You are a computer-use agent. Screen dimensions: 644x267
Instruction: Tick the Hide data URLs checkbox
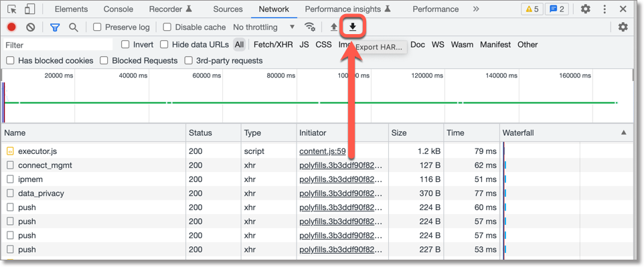coord(164,44)
